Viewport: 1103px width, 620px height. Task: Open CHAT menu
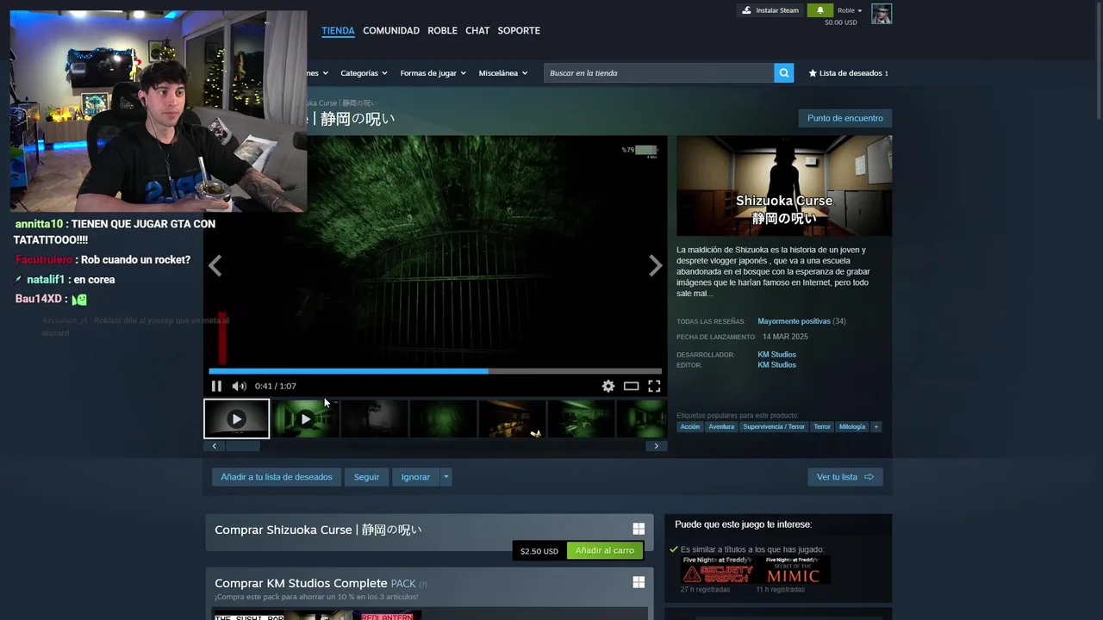coord(477,30)
